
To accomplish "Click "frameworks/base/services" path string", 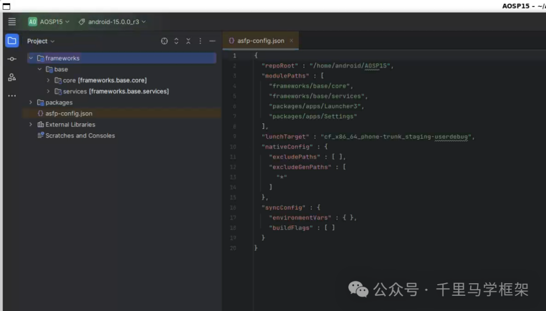I will click(316, 96).
